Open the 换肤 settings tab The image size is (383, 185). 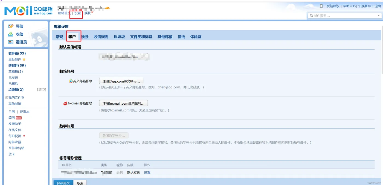pos(85,37)
